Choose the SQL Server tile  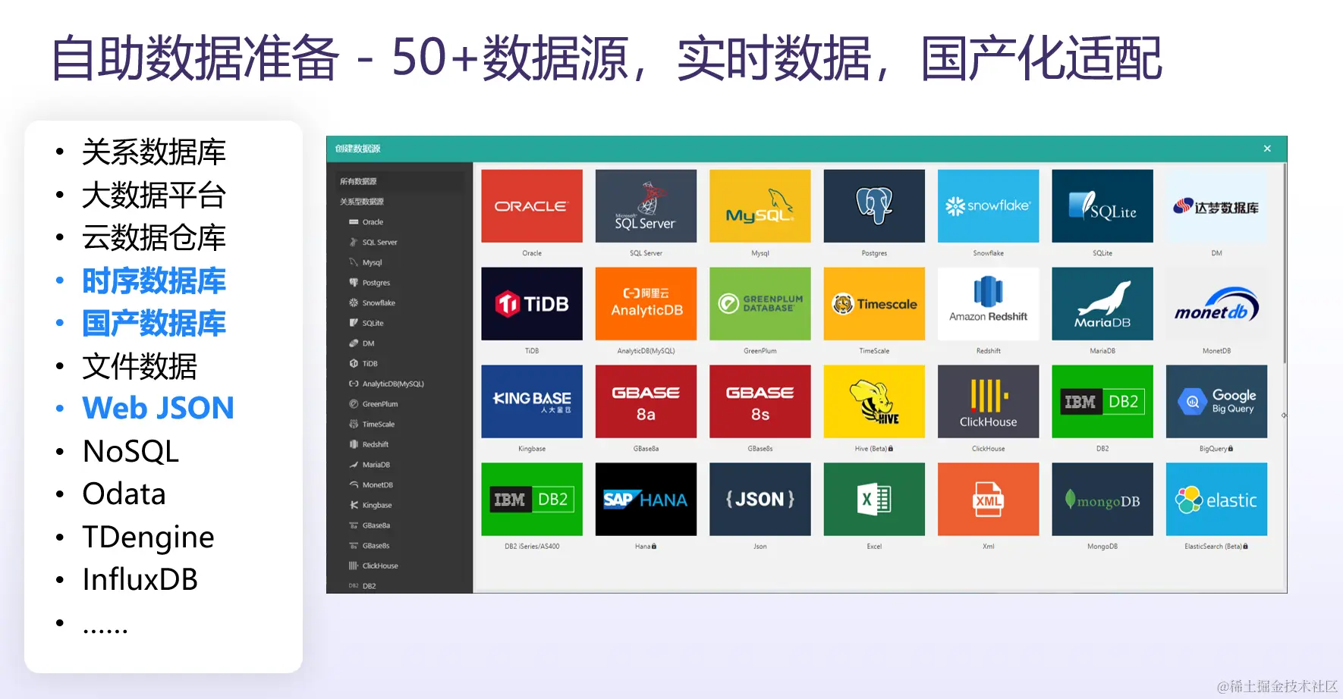(x=646, y=206)
